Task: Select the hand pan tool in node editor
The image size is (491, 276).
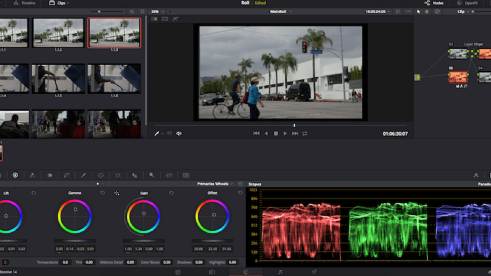Action: coord(427,12)
